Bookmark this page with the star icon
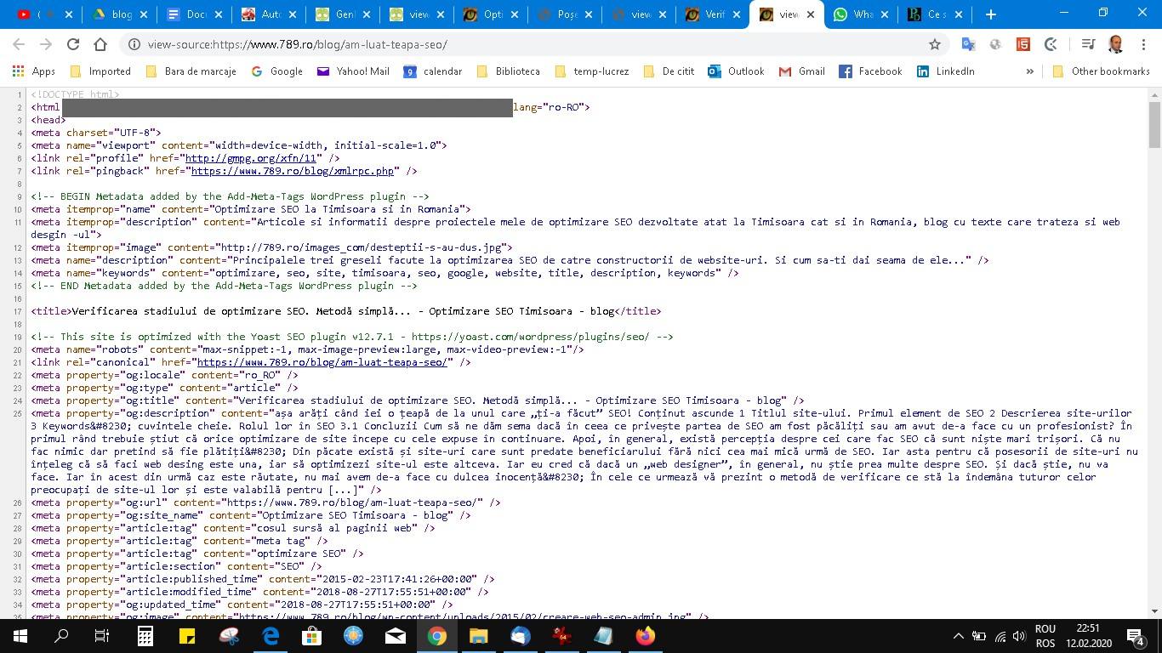Viewport: 1162px width, 653px height. pos(935,44)
